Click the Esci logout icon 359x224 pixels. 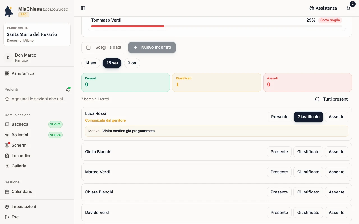click(x=7, y=217)
